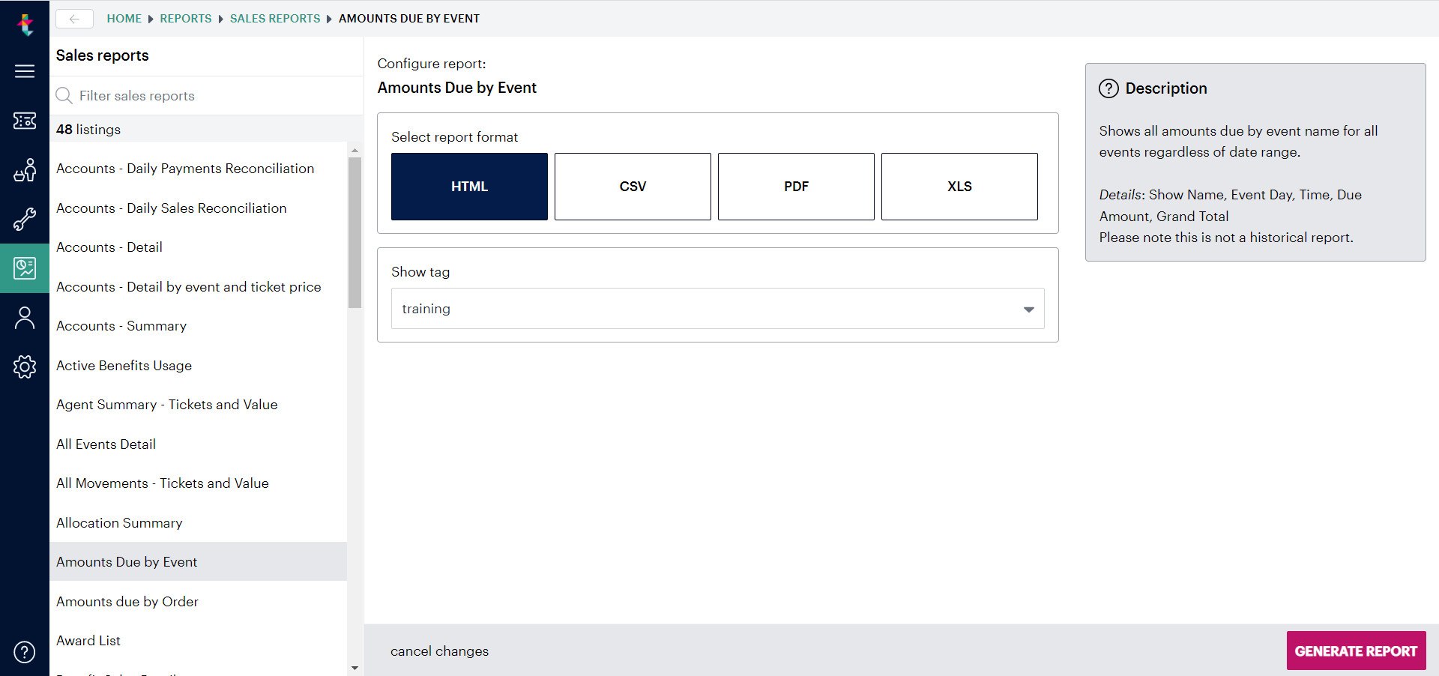Screen dimensions: 1439x676
Task: Click the cancel changes link
Action: [440, 651]
